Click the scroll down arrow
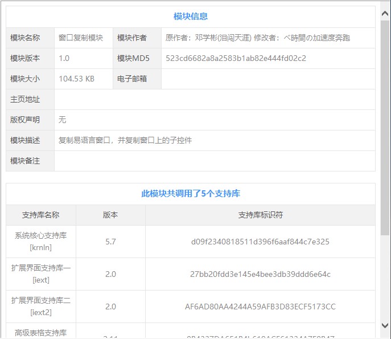The width and height of the screenshot is (391, 339). coord(385,325)
